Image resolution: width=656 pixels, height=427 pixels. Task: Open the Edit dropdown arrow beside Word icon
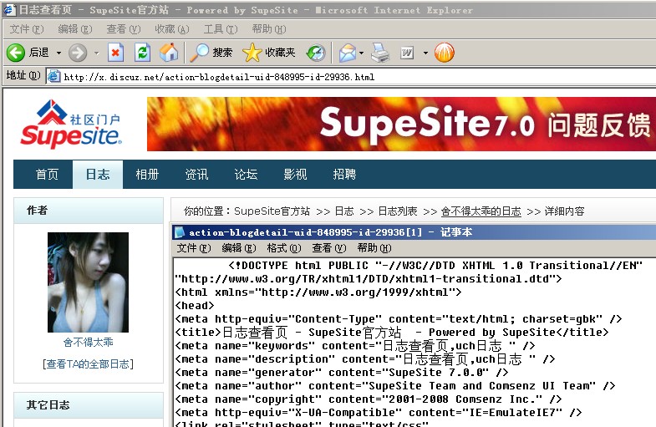pos(425,53)
